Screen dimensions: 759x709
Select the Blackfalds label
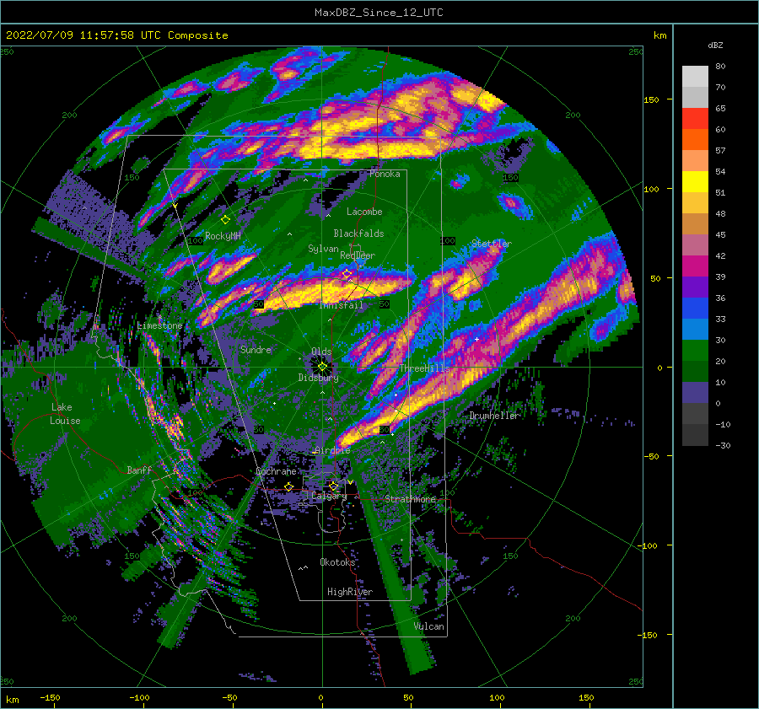(358, 234)
